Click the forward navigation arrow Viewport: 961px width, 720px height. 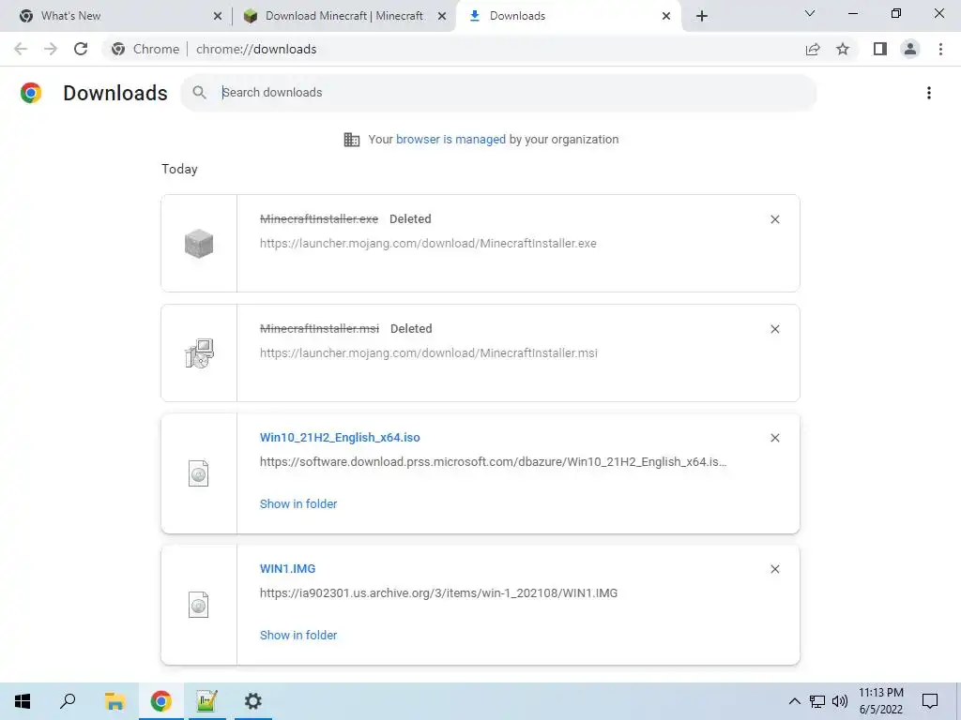tap(51, 49)
